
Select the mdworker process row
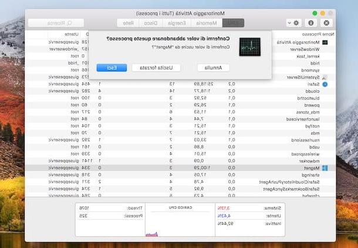click(x=180, y=161)
